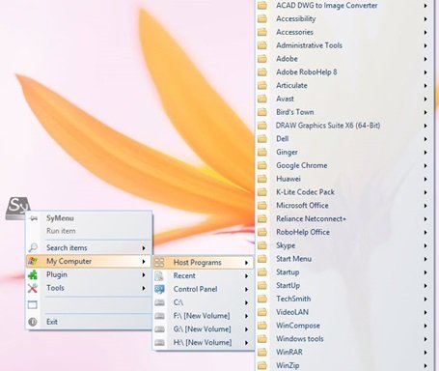Expand the Control Panel submenu arrow
Image resolution: width=439 pixels, height=371 pixels.
pos(246,290)
